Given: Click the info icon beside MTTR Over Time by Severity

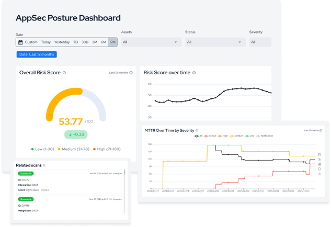Looking at the screenshot, I should coord(197,130).
